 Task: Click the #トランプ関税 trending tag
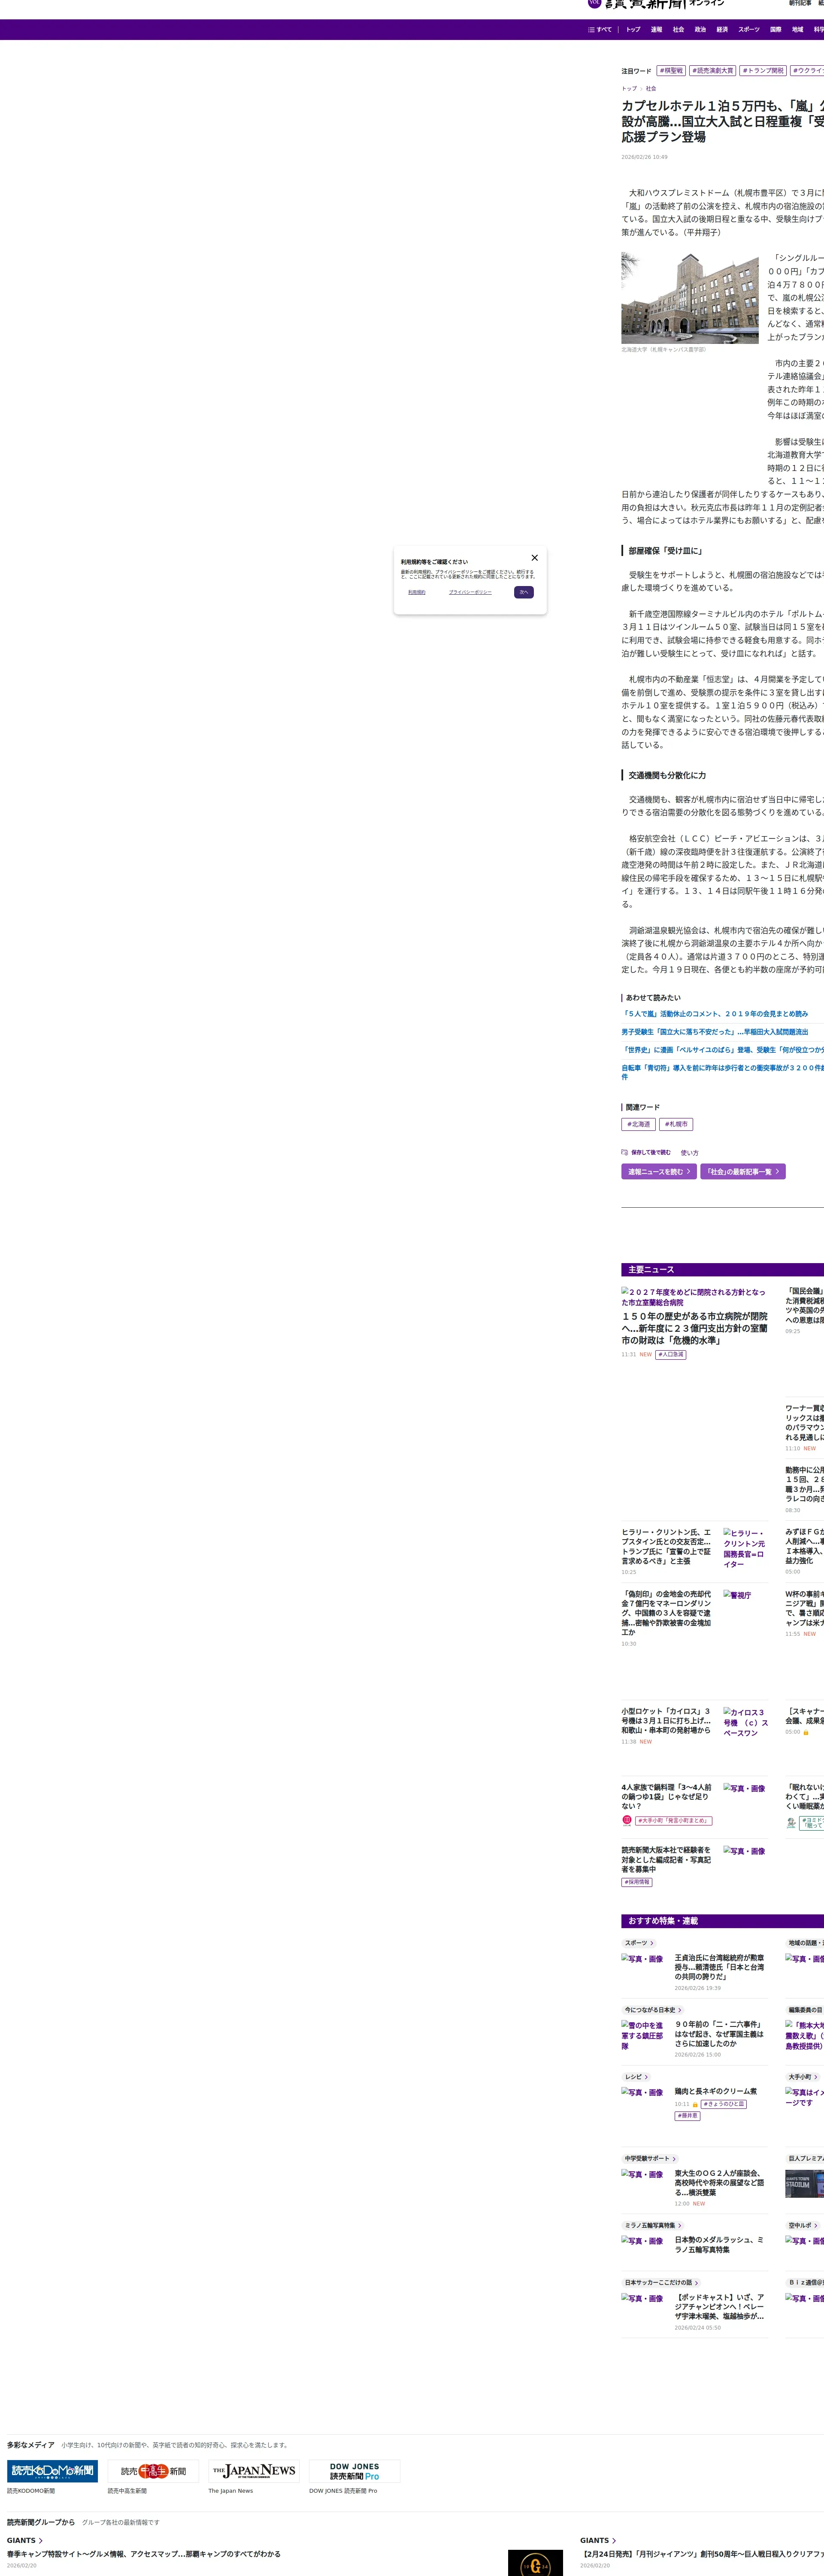763,71
